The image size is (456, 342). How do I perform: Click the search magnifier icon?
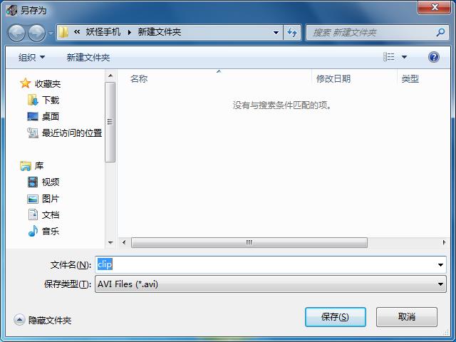click(x=440, y=32)
